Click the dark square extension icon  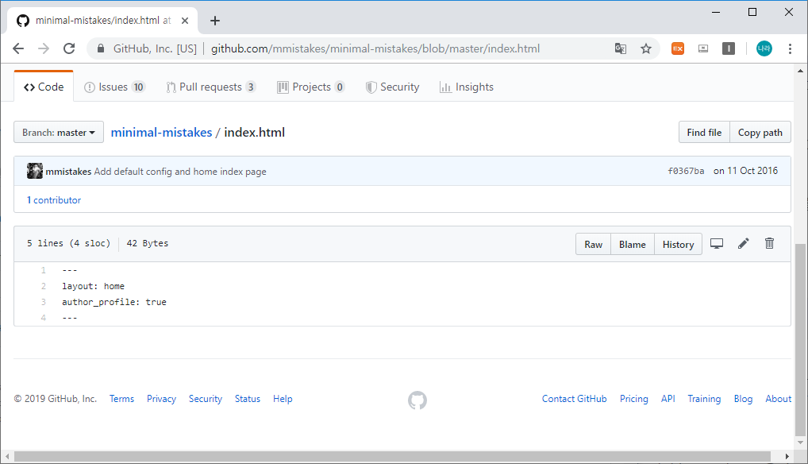[x=728, y=48]
